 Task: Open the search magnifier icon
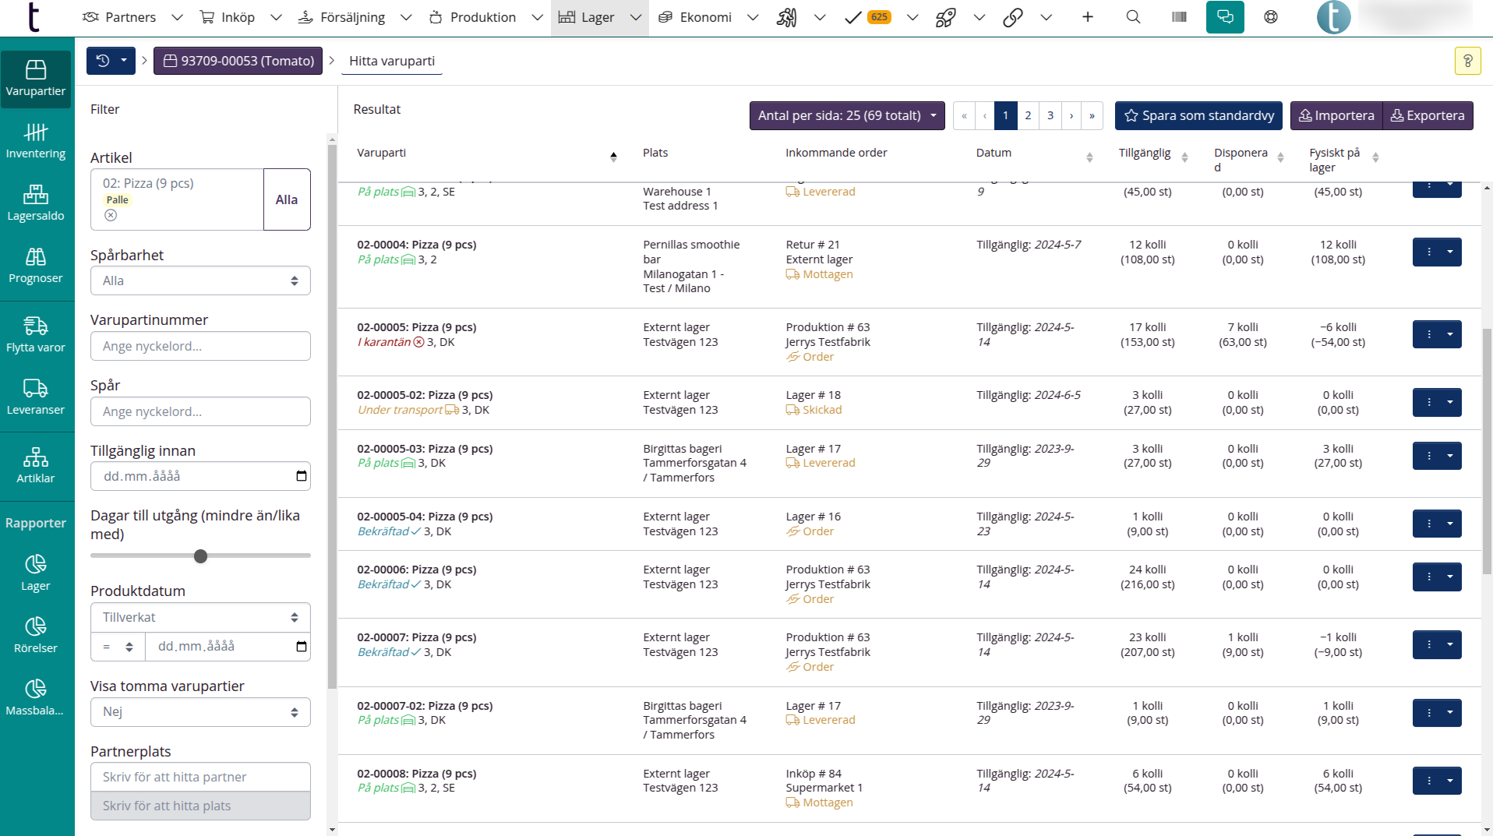pos(1134,17)
